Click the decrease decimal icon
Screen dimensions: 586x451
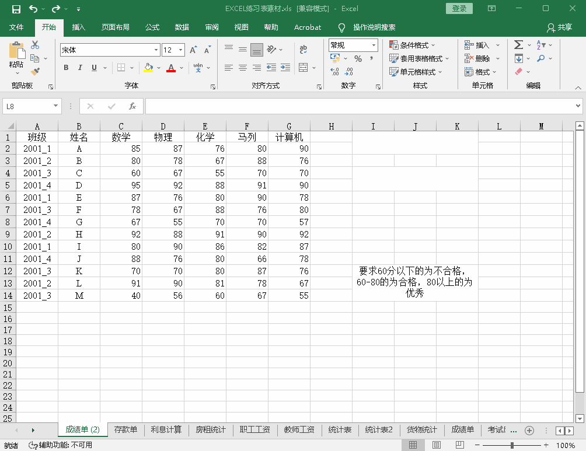pyautogui.click(x=349, y=71)
